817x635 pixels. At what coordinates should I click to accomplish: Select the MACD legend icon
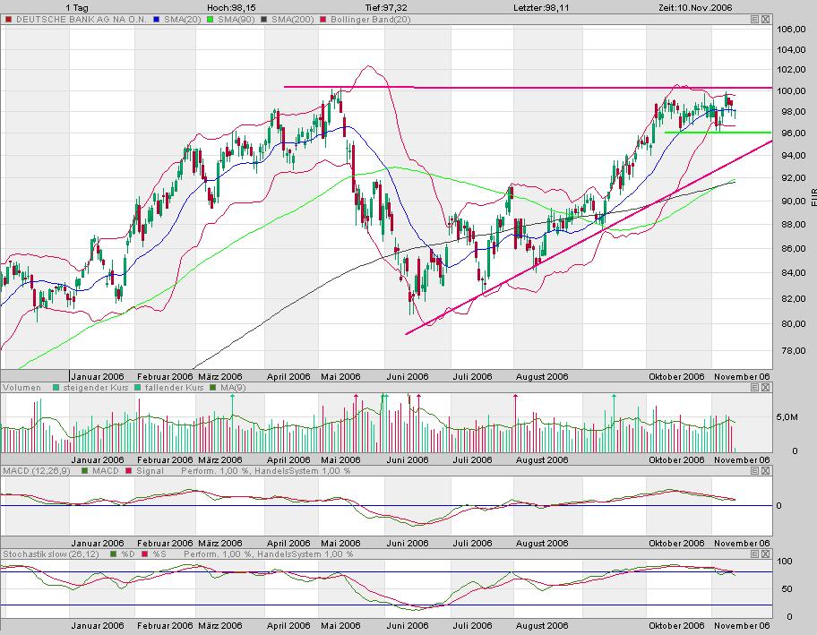(x=83, y=470)
